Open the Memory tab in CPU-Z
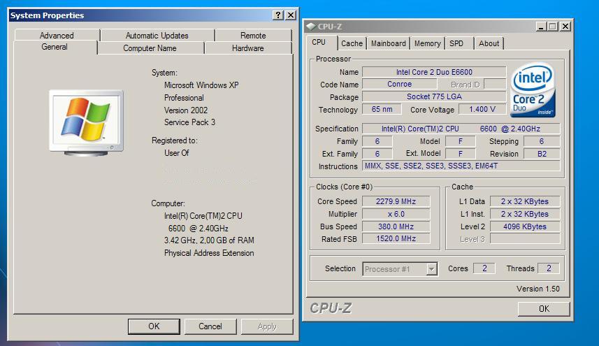Image resolution: width=599 pixels, height=346 pixels. [x=428, y=43]
